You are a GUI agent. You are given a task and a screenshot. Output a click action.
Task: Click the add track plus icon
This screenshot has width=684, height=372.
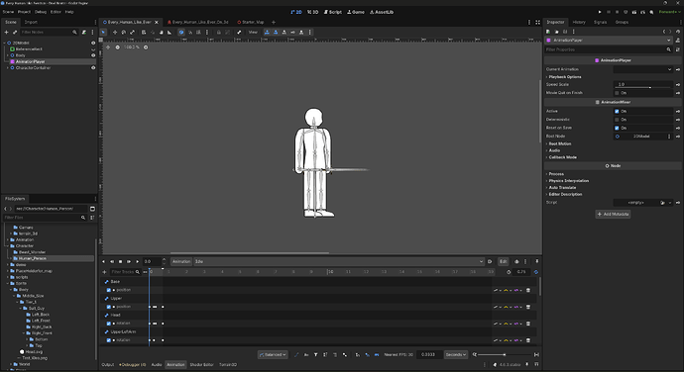tap(104, 272)
